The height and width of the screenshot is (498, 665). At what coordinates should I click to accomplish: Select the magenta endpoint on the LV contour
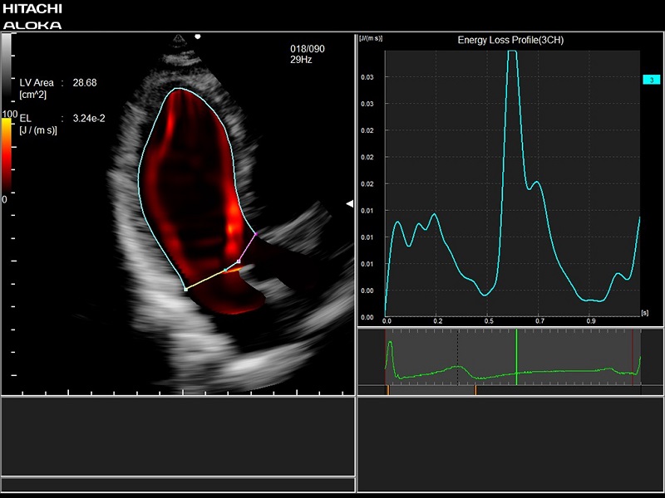click(257, 234)
